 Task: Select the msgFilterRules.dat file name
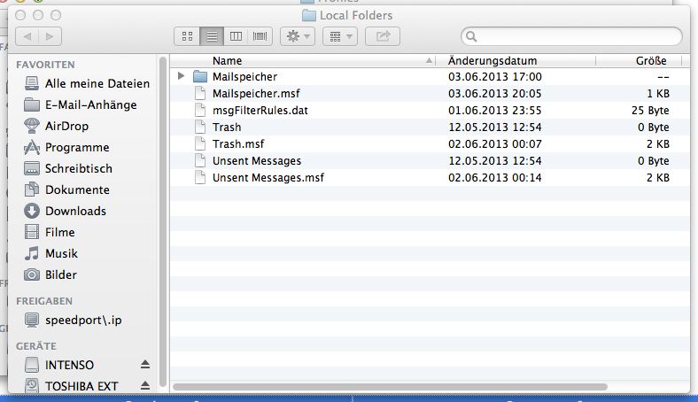point(260,111)
